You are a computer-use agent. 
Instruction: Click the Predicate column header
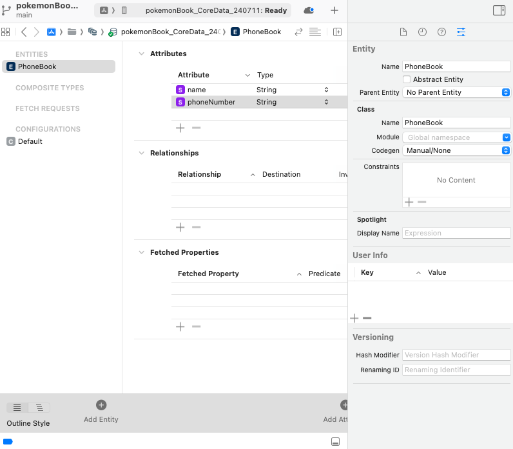click(325, 274)
